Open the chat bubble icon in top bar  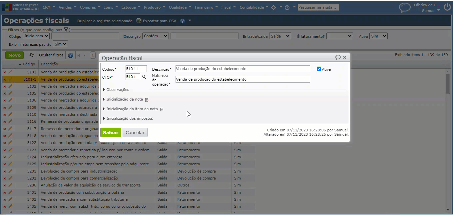(x=405, y=8)
